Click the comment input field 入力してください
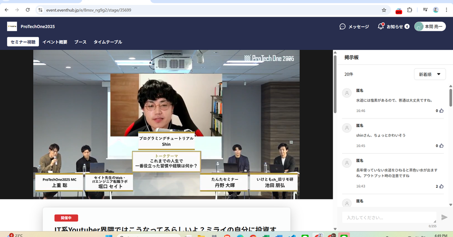453x237 pixels. tap(389, 217)
